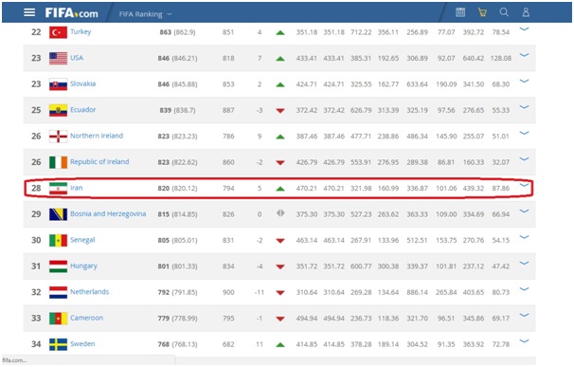The width and height of the screenshot is (574, 367).
Task: Select Sweden's points 768 (768.13)
Action: [x=177, y=344]
